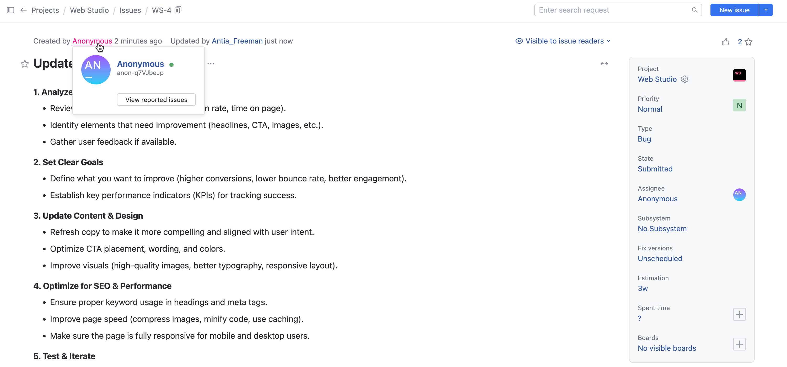Change Priority from Normal
Image resolution: width=787 pixels, height=367 pixels.
point(650,109)
